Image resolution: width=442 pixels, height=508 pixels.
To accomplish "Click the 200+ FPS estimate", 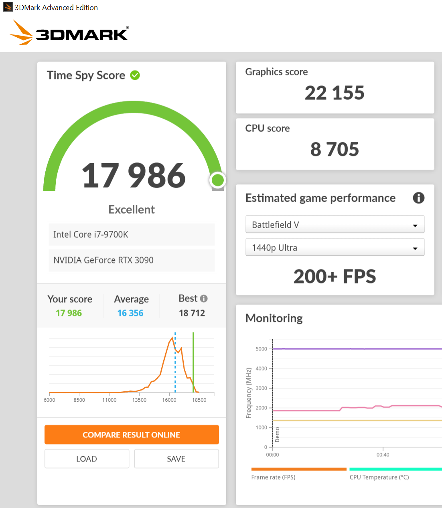I will (335, 276).
